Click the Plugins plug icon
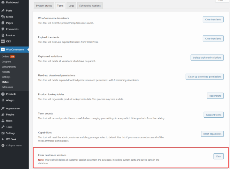The image size is (230, 169). [x=3, y=114]
